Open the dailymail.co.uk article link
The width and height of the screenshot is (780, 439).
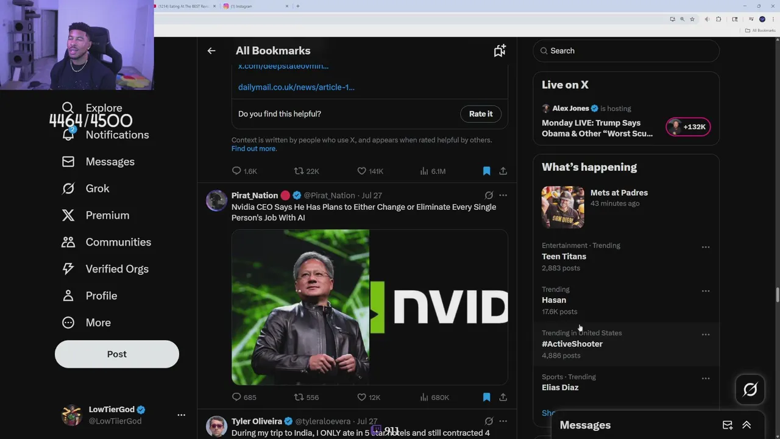click(x=296, y=87)
